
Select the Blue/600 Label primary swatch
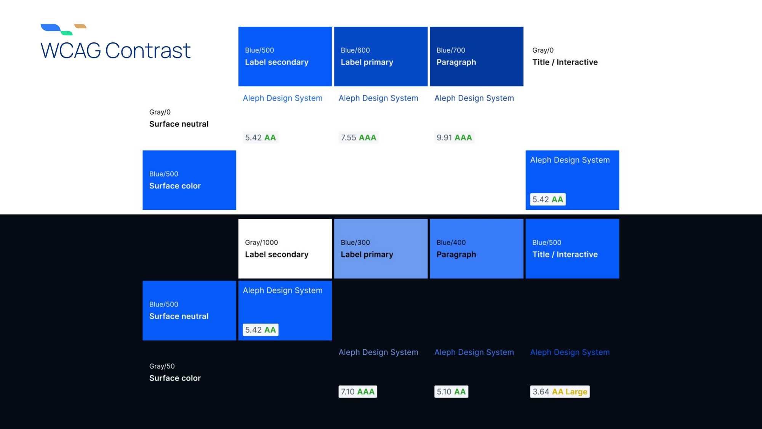click(381, 56)
